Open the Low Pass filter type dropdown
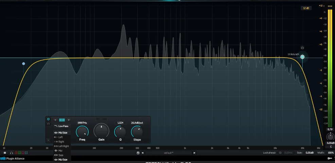Screen dimensions: 335x163 (61, 126)
